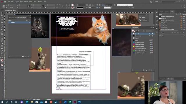The height and width of the screenshot is (104, 186).
Task: Open fill color dropdown in control bar
Action: (x=74, y=5)
